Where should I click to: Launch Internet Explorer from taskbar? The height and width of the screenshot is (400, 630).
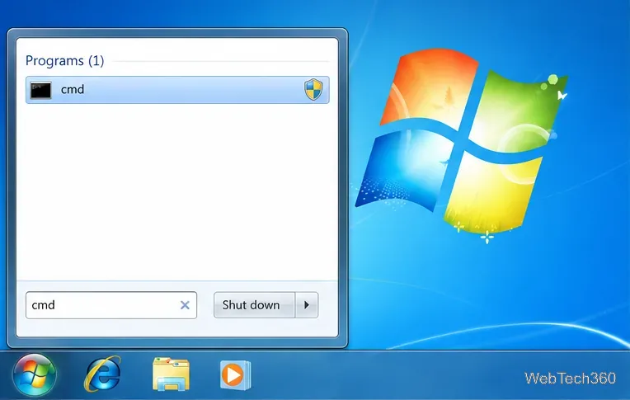[102, 374]
